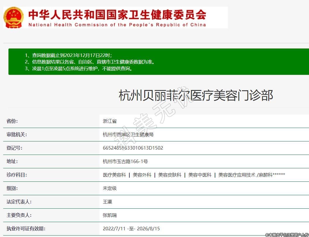Select the province value 浙江省
309x237 pixels.
point(110,121)
